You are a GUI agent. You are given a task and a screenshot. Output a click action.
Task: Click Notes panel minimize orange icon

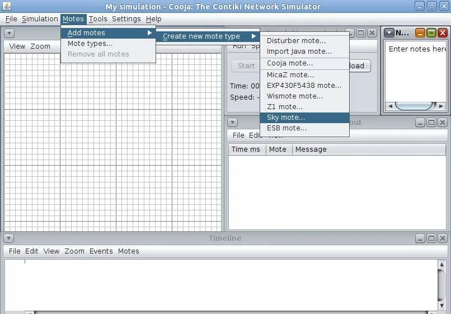pyautogui.click(x=420, y=33)
